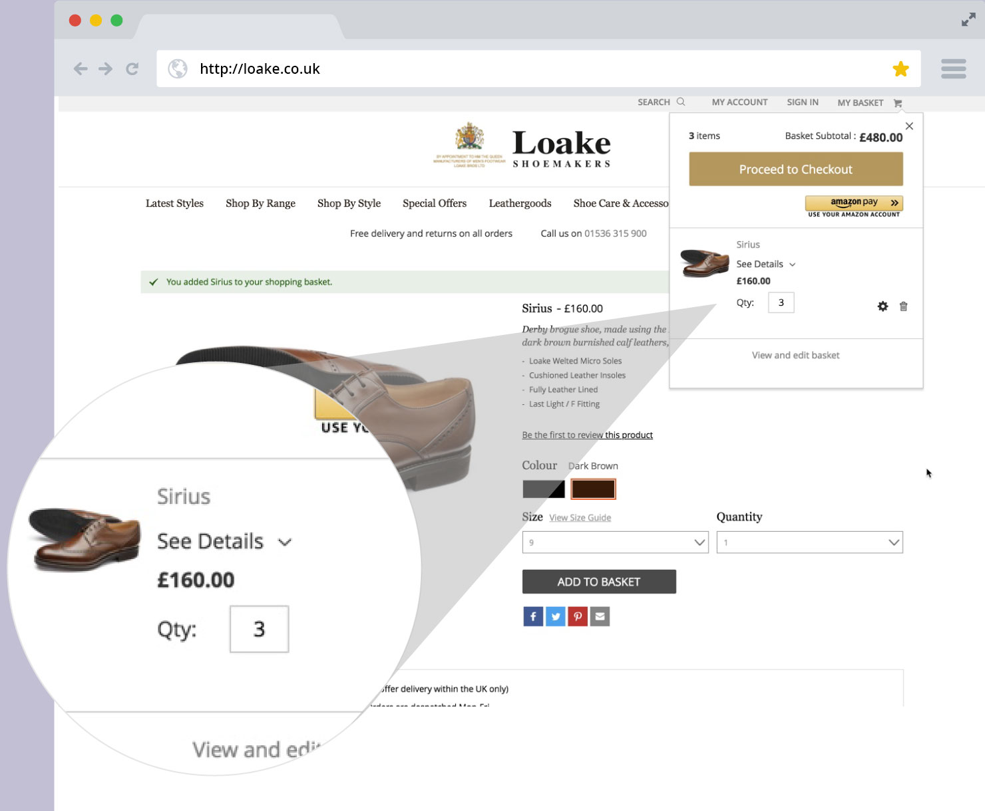Click 'Last Light / F Fitting' bullet
Viewport: 985px width, 811px height.
tap(564, 404)
